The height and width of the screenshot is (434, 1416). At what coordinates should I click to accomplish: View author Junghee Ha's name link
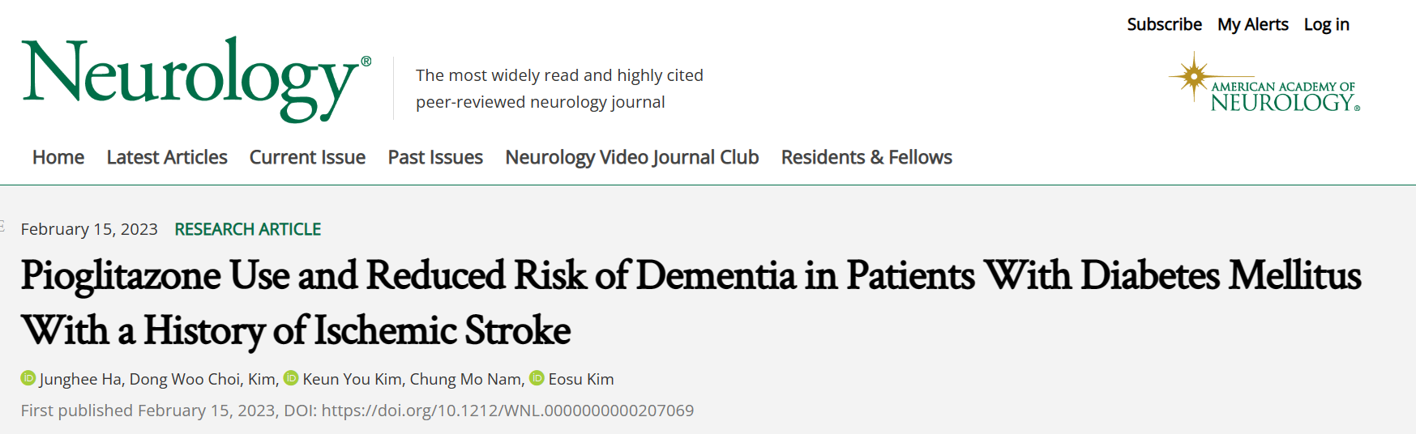click(x=80, y=379)
